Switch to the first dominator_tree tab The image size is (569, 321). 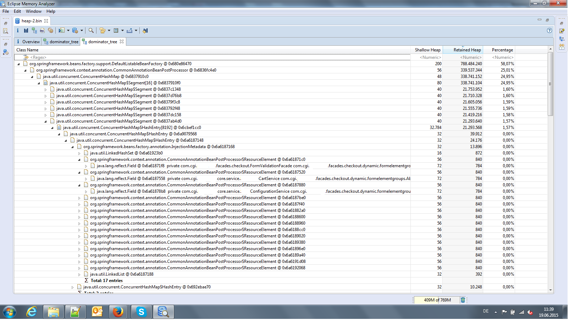click(61, 41)
